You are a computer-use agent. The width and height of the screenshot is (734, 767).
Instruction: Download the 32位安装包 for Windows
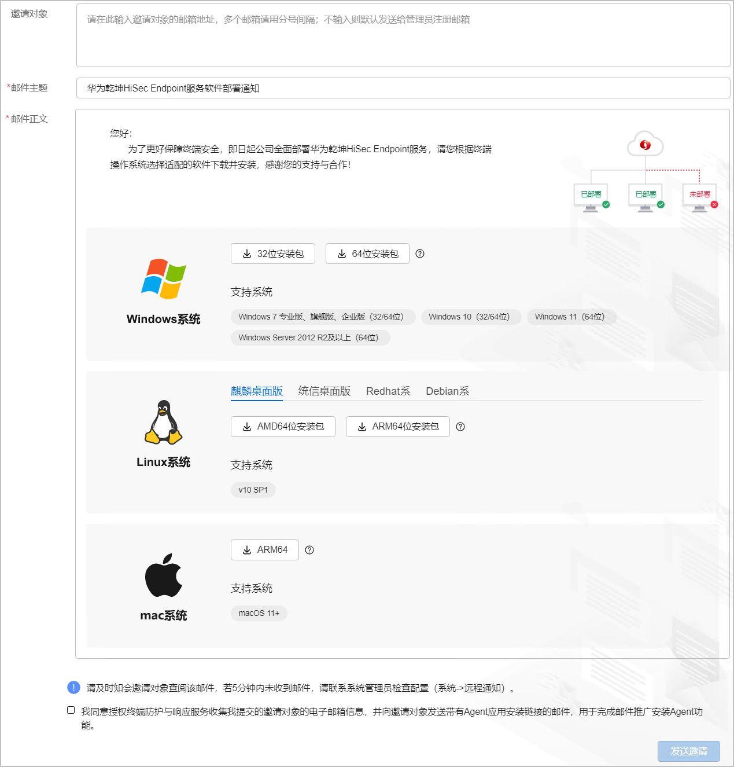pos(273,254)
